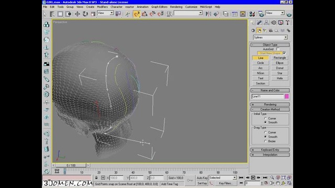The width and height of the screenshot is (335, 188).
Task: Click the Play Animation button
Action: point(253,178)
